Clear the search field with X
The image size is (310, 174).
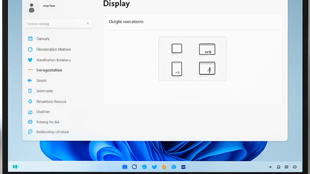87,23
